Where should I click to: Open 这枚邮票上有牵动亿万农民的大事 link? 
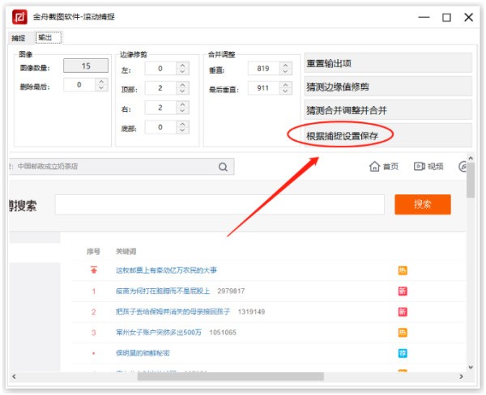[166, 270]
